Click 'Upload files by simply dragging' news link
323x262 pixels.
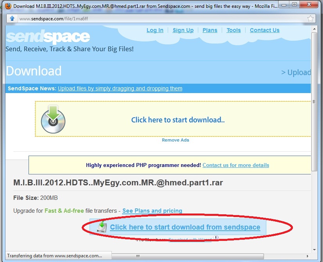120,88
